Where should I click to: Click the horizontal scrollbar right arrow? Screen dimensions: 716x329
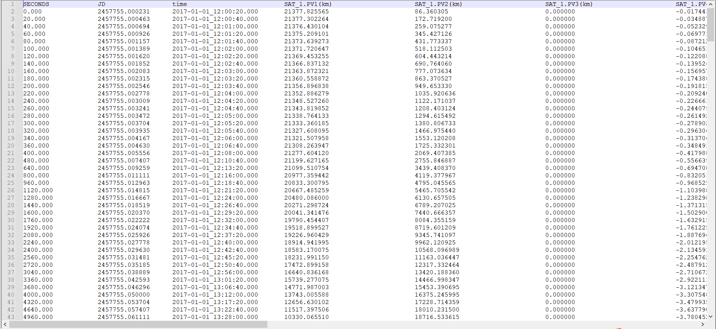[703, 325]
